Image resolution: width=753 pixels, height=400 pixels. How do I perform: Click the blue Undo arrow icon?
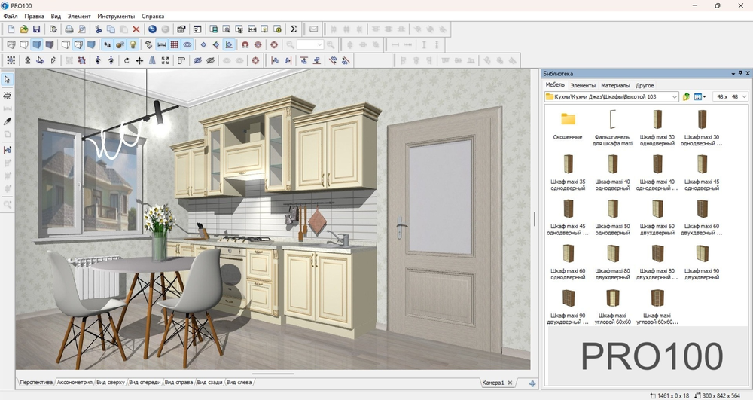tap(152, 29)
